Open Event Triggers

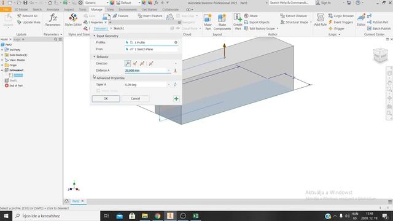click(x=341, y=22)
